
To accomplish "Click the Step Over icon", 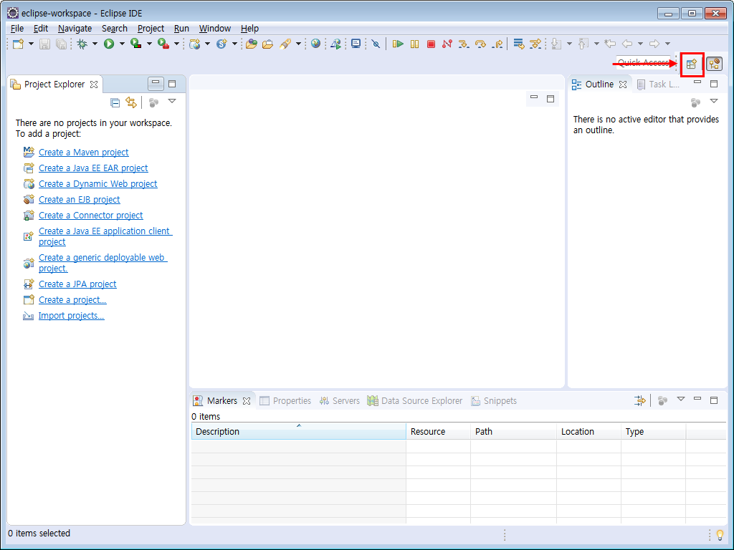I will tap(481, 44).
